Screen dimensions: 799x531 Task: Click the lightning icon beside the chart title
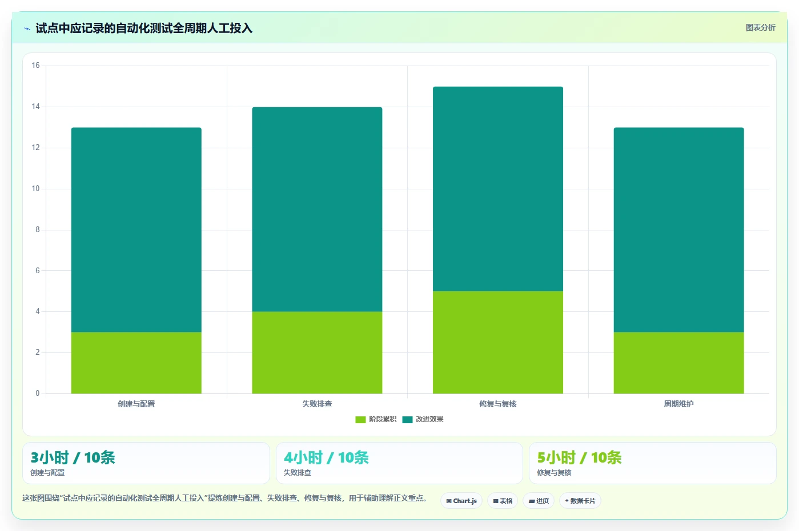coord(27,29)
